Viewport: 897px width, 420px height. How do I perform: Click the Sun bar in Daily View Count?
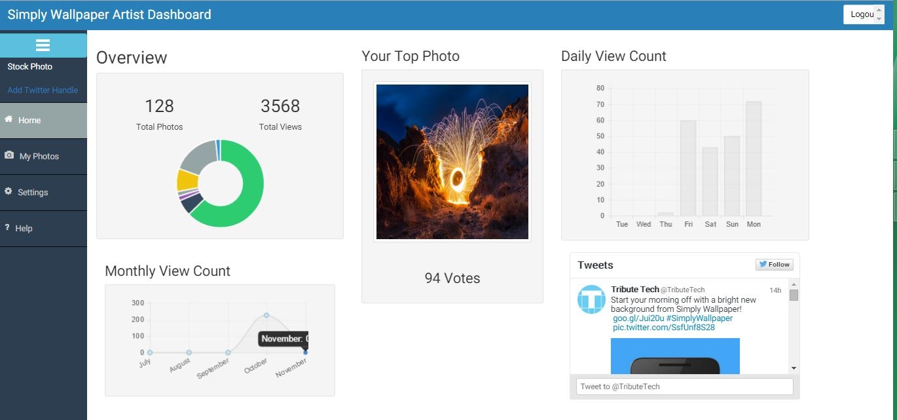tap(732, 176)
